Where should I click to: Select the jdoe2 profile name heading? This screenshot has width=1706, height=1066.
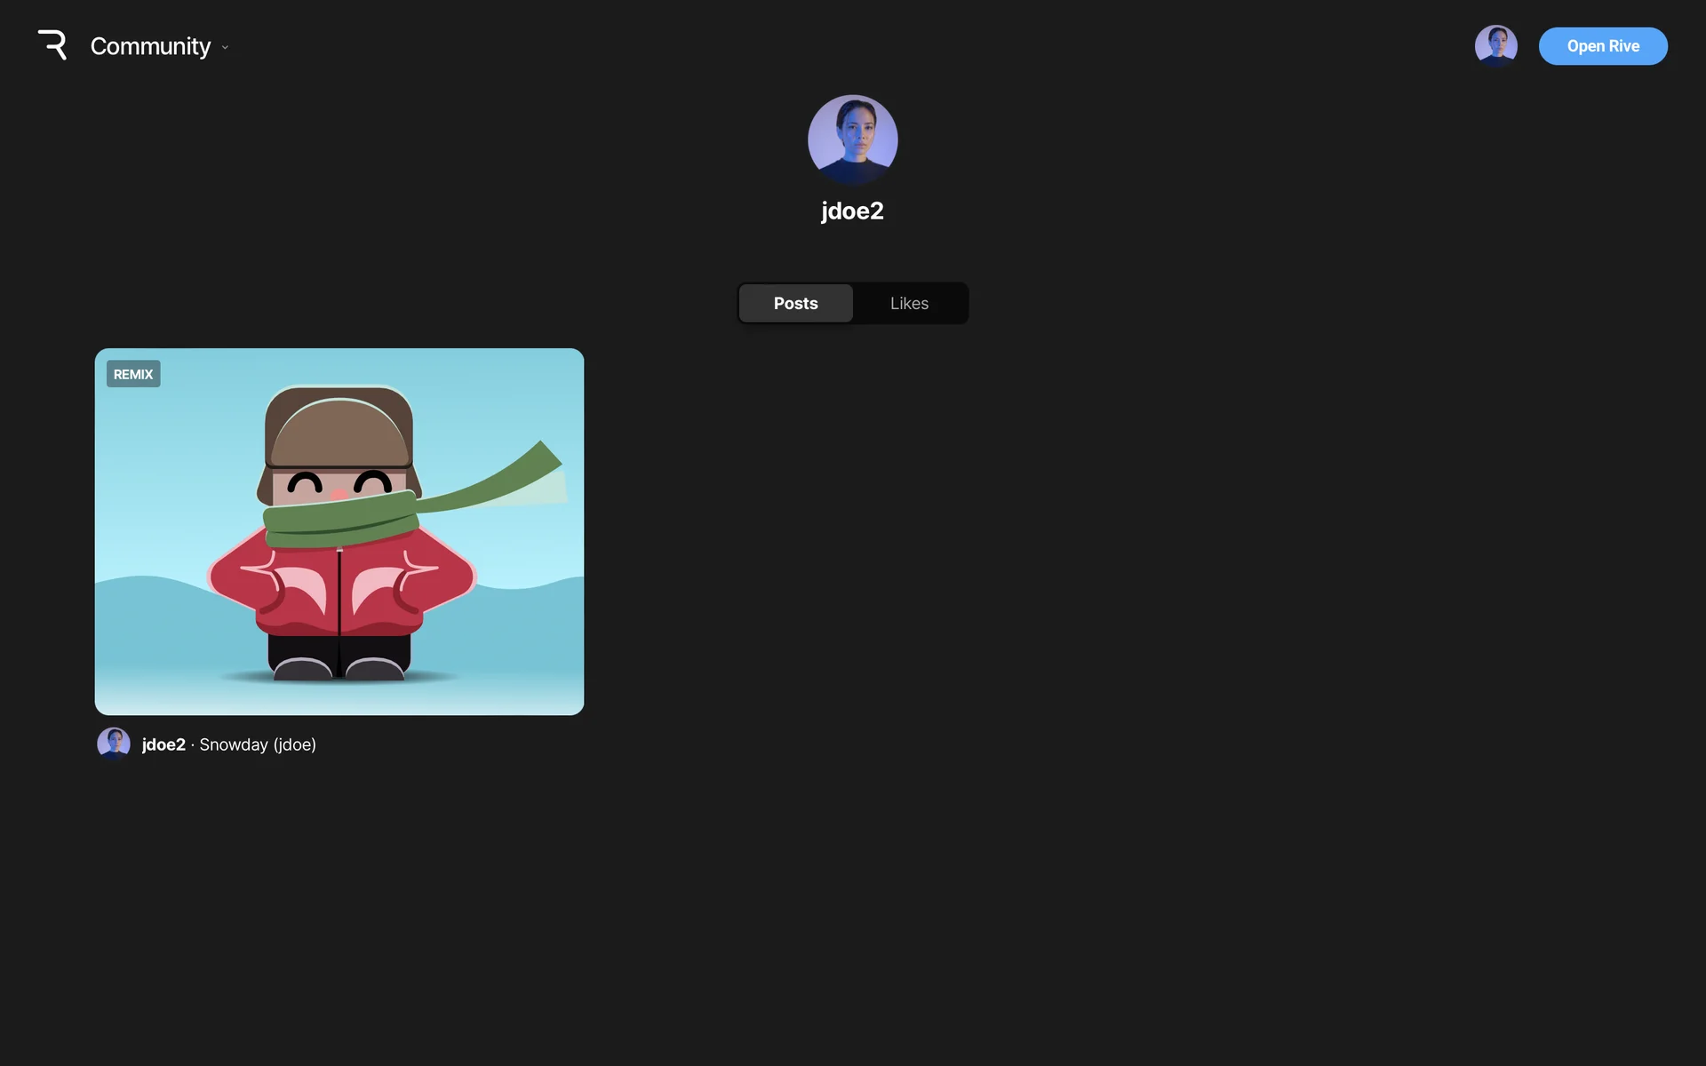[852, 211]
